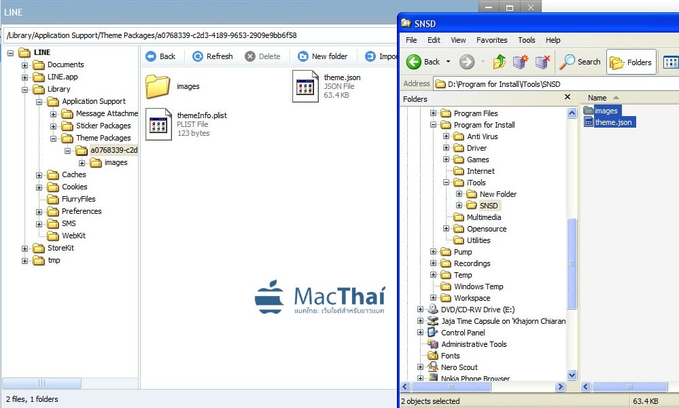Toggle the Folders pane button
Image resolution: width=679 pixels, height=408 pixels.
631,62
